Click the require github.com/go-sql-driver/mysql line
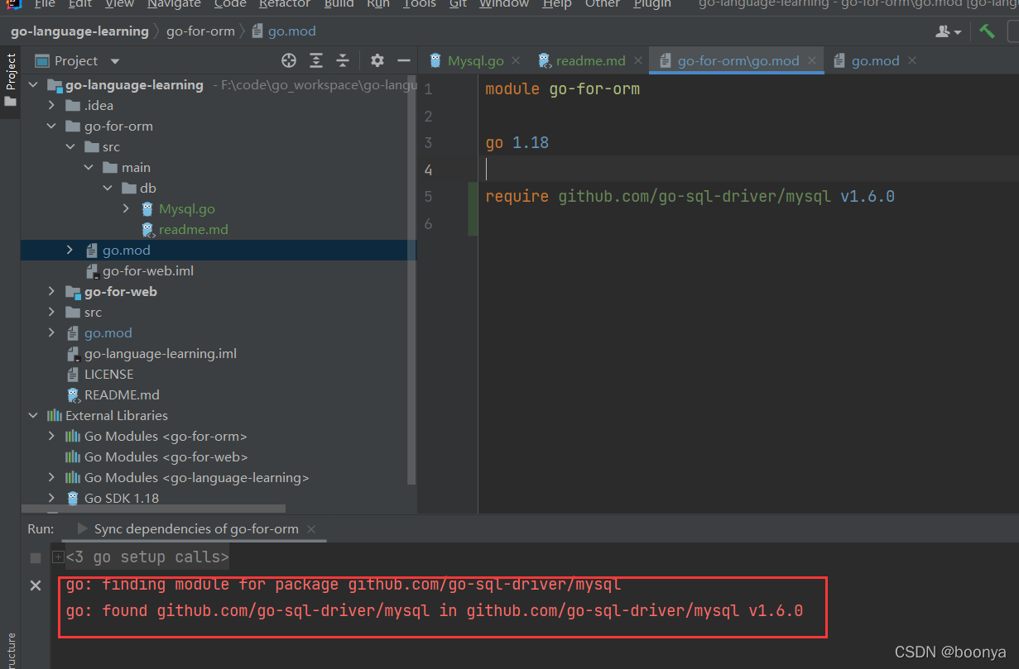 coord(690,197)
